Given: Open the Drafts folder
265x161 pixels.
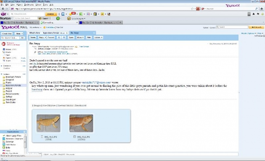Looking at the screenshot, I should (8, 52).
